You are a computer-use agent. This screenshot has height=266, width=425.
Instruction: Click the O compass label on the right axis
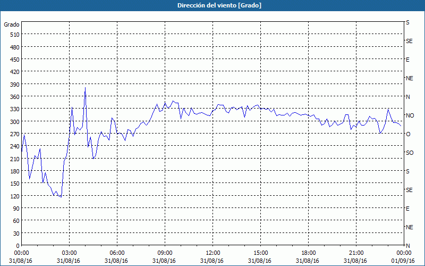tap(408, 135)
